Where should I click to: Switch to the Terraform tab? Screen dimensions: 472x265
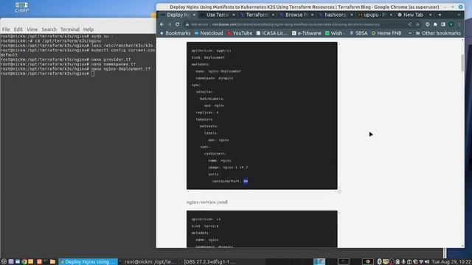tap(257, 15)
